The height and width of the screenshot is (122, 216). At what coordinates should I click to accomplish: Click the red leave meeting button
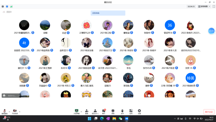click(209, 112)
